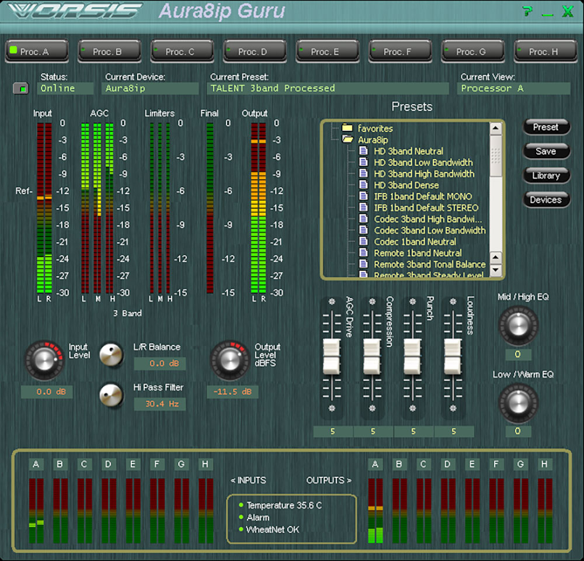Open the green help question mark
This screenshot has height=561, width=584.
tap(527, 12)
